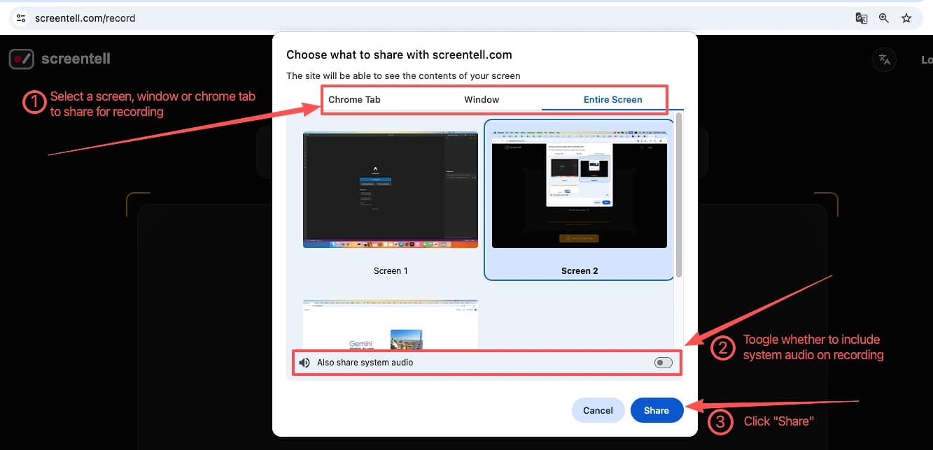Select the Screen 1 preview

pyautogui.click(x=390, y=189)
